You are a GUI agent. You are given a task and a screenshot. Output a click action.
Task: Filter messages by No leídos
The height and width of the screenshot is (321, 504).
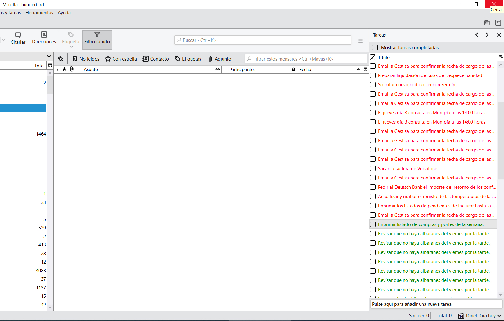86,59
